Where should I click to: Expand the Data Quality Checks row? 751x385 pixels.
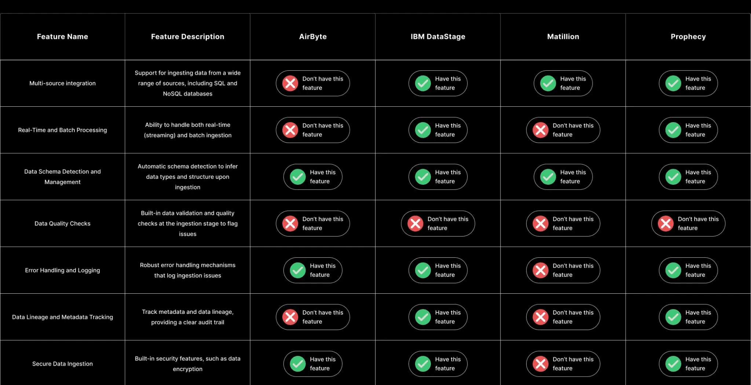[x=62, y=223]
